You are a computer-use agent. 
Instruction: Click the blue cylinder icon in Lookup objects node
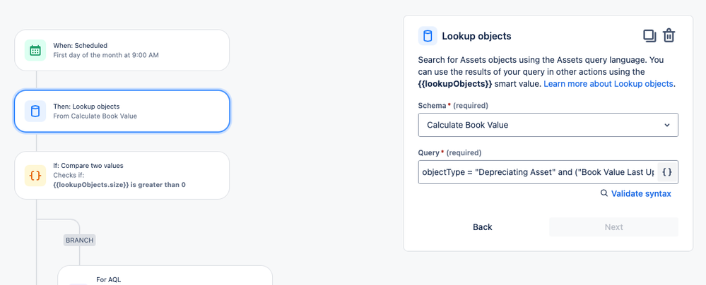click(x=35, y=111)
